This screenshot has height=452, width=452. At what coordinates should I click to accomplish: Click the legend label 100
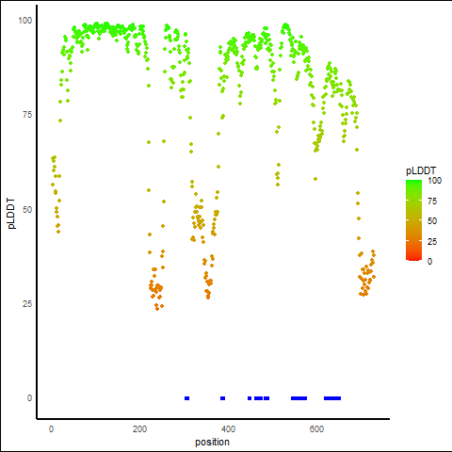[x=434, y=181]
